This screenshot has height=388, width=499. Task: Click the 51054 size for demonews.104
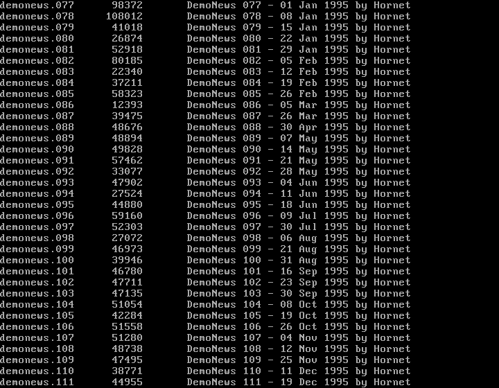pyautogui.click(x=127, y=305)
